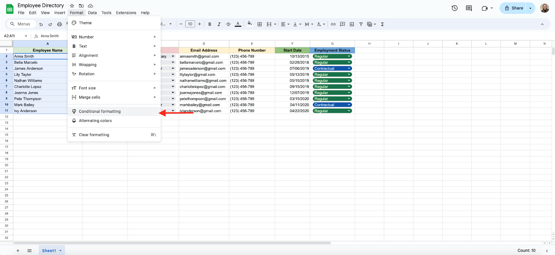Screen dimensions: 555x255
Task: Choose Theme in the Format menu
Action: 114,23
